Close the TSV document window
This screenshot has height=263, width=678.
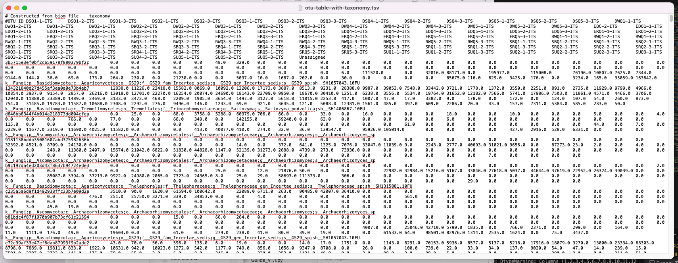9,8
